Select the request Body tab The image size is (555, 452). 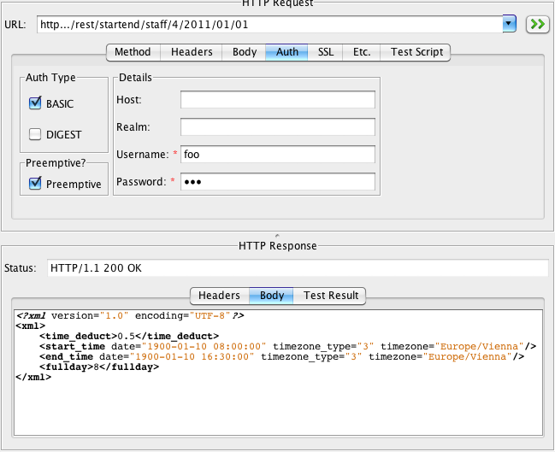(x=245, y=52)
